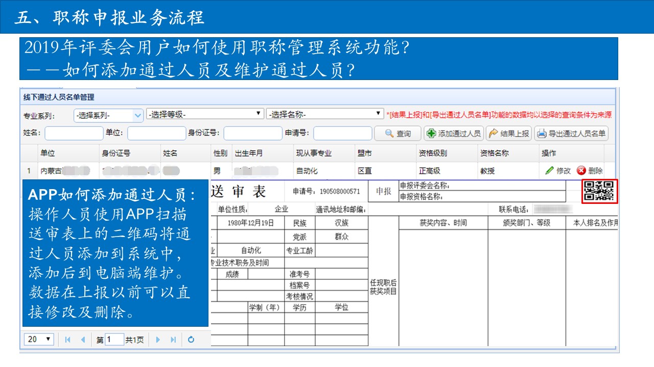
Task: Click the QR code on 送审表
Action: point(599,191)
